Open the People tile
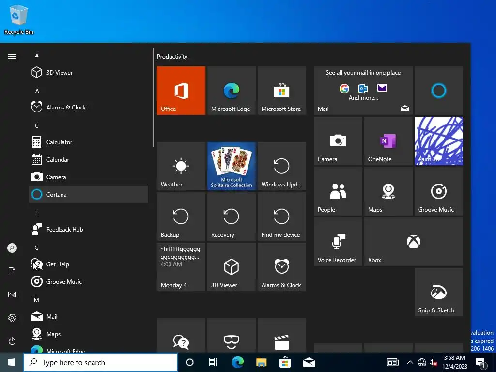This screenshot has height=372, width=496. point(338,191)
